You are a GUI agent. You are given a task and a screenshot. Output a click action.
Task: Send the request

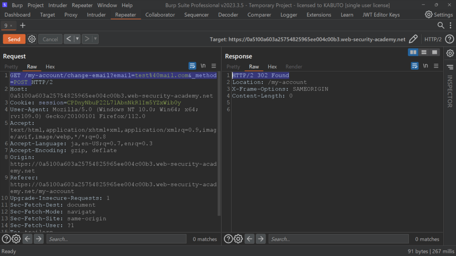coord(14,39)
